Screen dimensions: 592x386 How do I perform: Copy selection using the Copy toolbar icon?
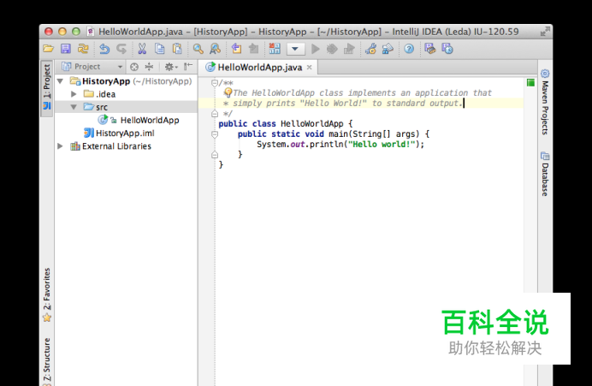[x=160, y=49]
